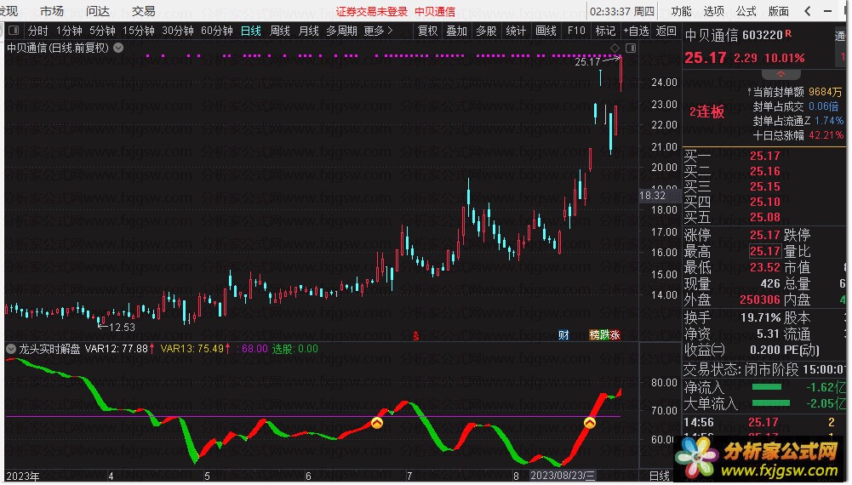Switch to 周线 weekly chart
Image resolution: width=852 pixels, height=485 pixels.
tap(280, 31)
